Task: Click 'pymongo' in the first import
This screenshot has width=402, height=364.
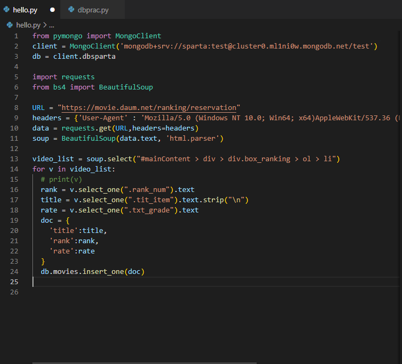Action: 68,36
